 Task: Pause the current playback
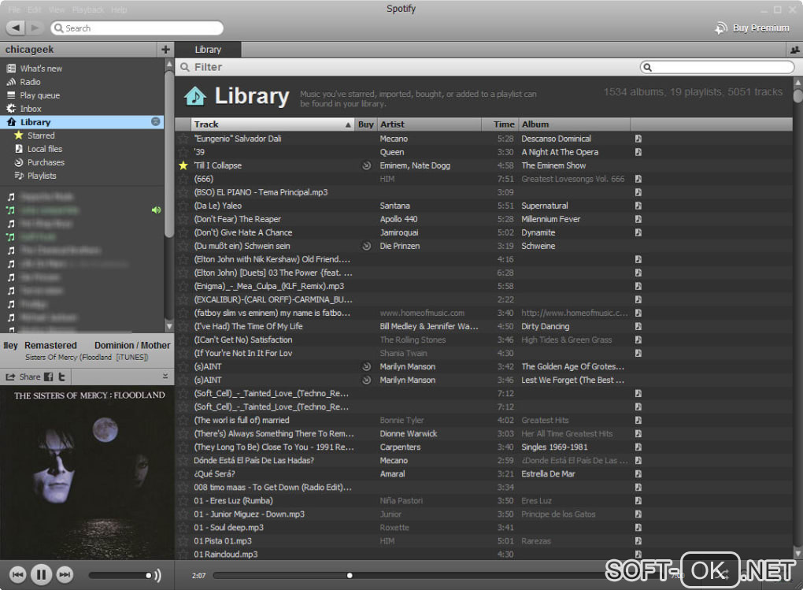pyautogui.click(x=41, y=574)
